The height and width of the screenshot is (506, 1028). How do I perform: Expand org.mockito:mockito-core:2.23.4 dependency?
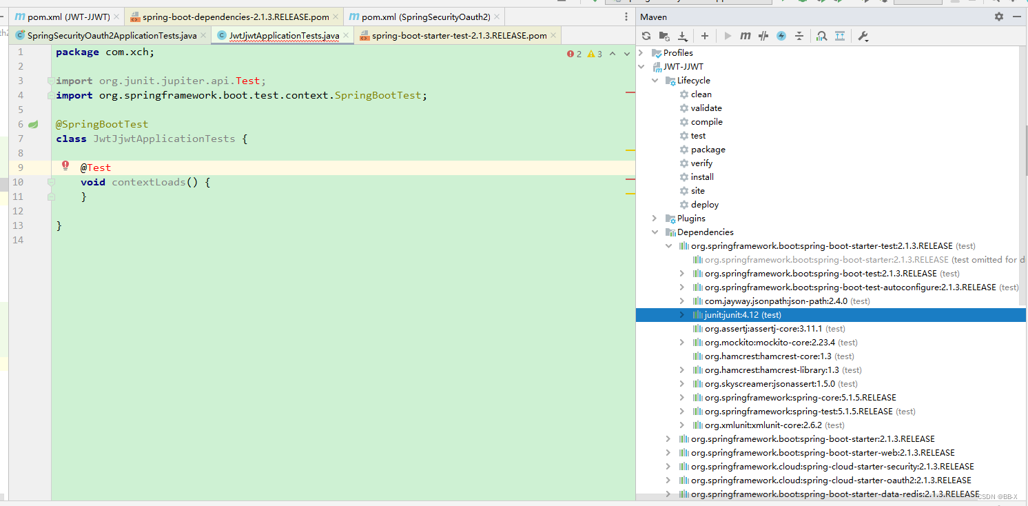[x=682, y=343]
